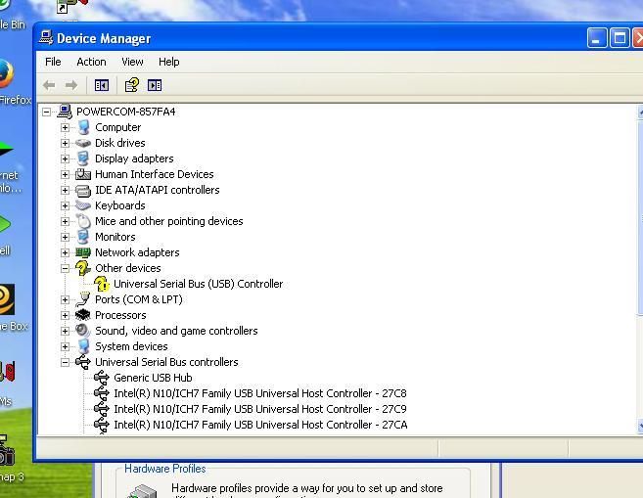The width and height of the screenshot is (643, 498).
Task: Open the Action menu
Action: tap(91, 62)
